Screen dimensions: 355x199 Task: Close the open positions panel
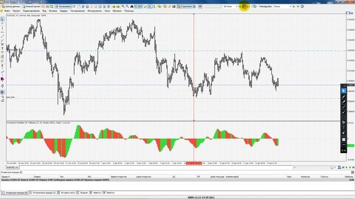click(x=353, y=172)
